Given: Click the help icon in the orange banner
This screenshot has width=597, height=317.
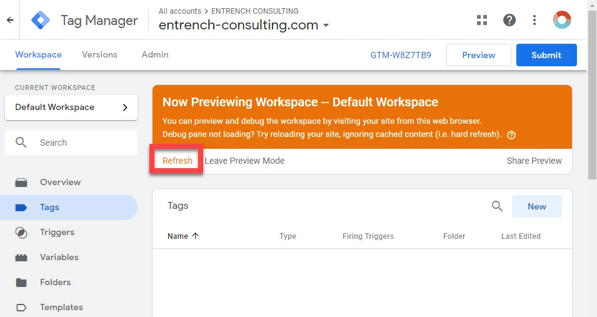Looking at the screenshot, I should tap(511, 135).
